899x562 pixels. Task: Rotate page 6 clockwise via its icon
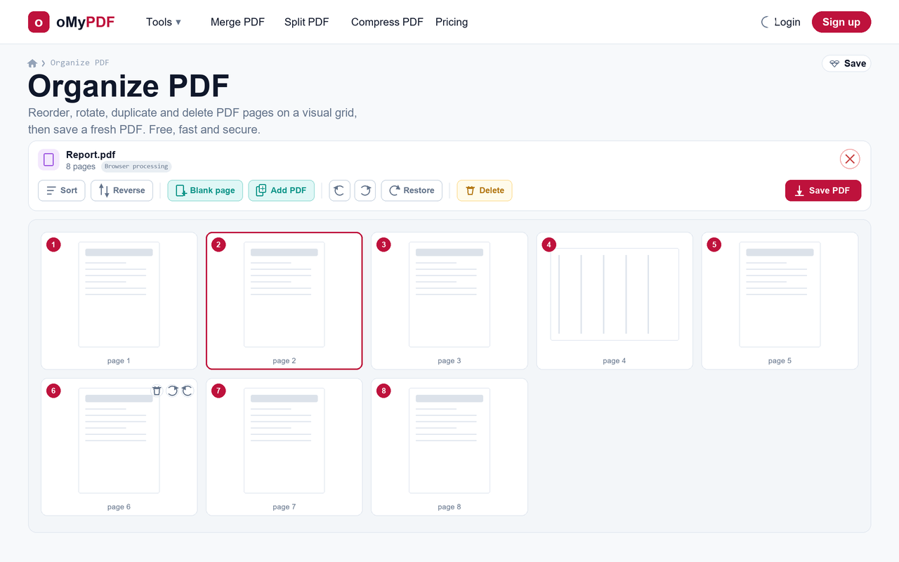[172, 391]
